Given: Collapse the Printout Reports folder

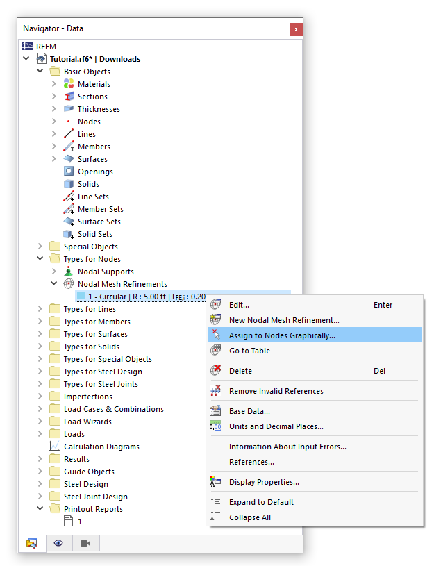Looking at the screenshot, I should point(40,508).
